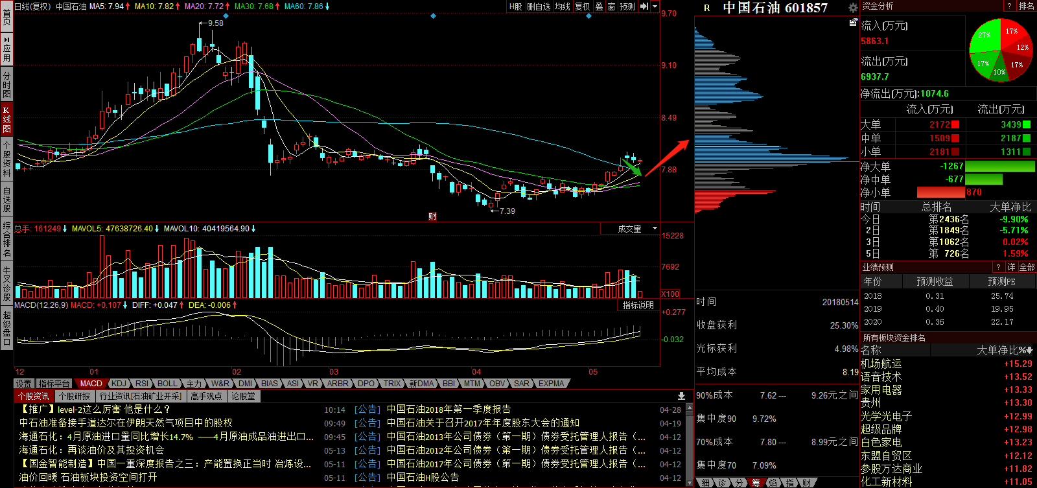Image resolution: width=1037 pixels, height=488 pixels.
Task: Select the DMI indicator tab
Action: pyautogui.click(x=246, y=384)
